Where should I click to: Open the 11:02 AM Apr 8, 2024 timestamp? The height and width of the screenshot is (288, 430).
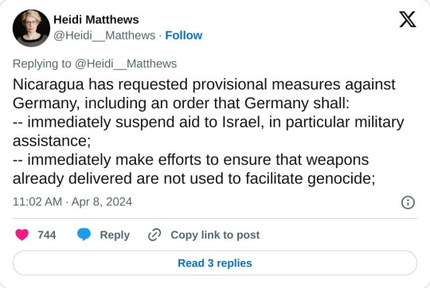72,202
